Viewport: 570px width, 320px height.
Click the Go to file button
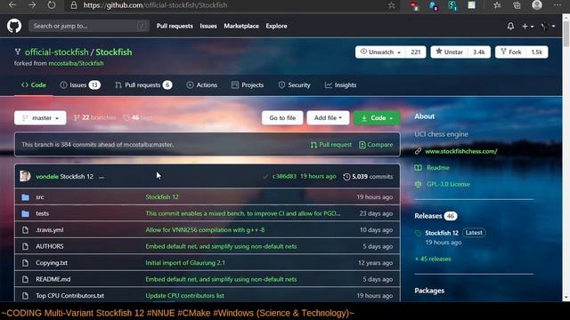[x=282, y=118]
